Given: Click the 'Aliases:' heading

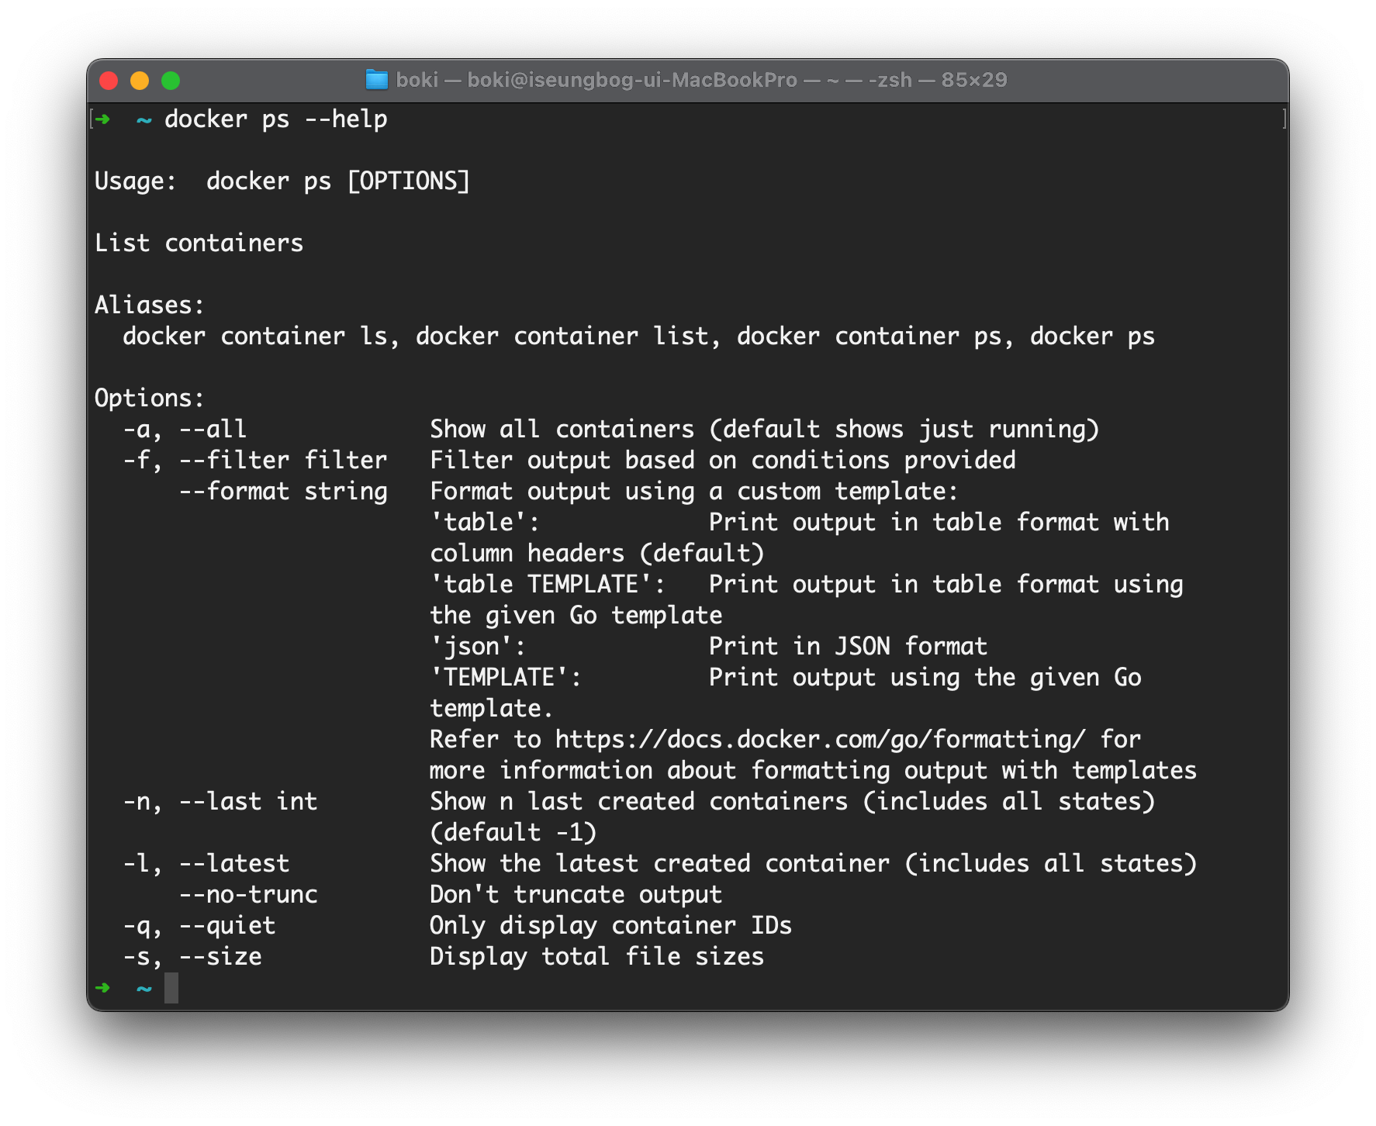Looking at the screenshot, I should 150,306.
